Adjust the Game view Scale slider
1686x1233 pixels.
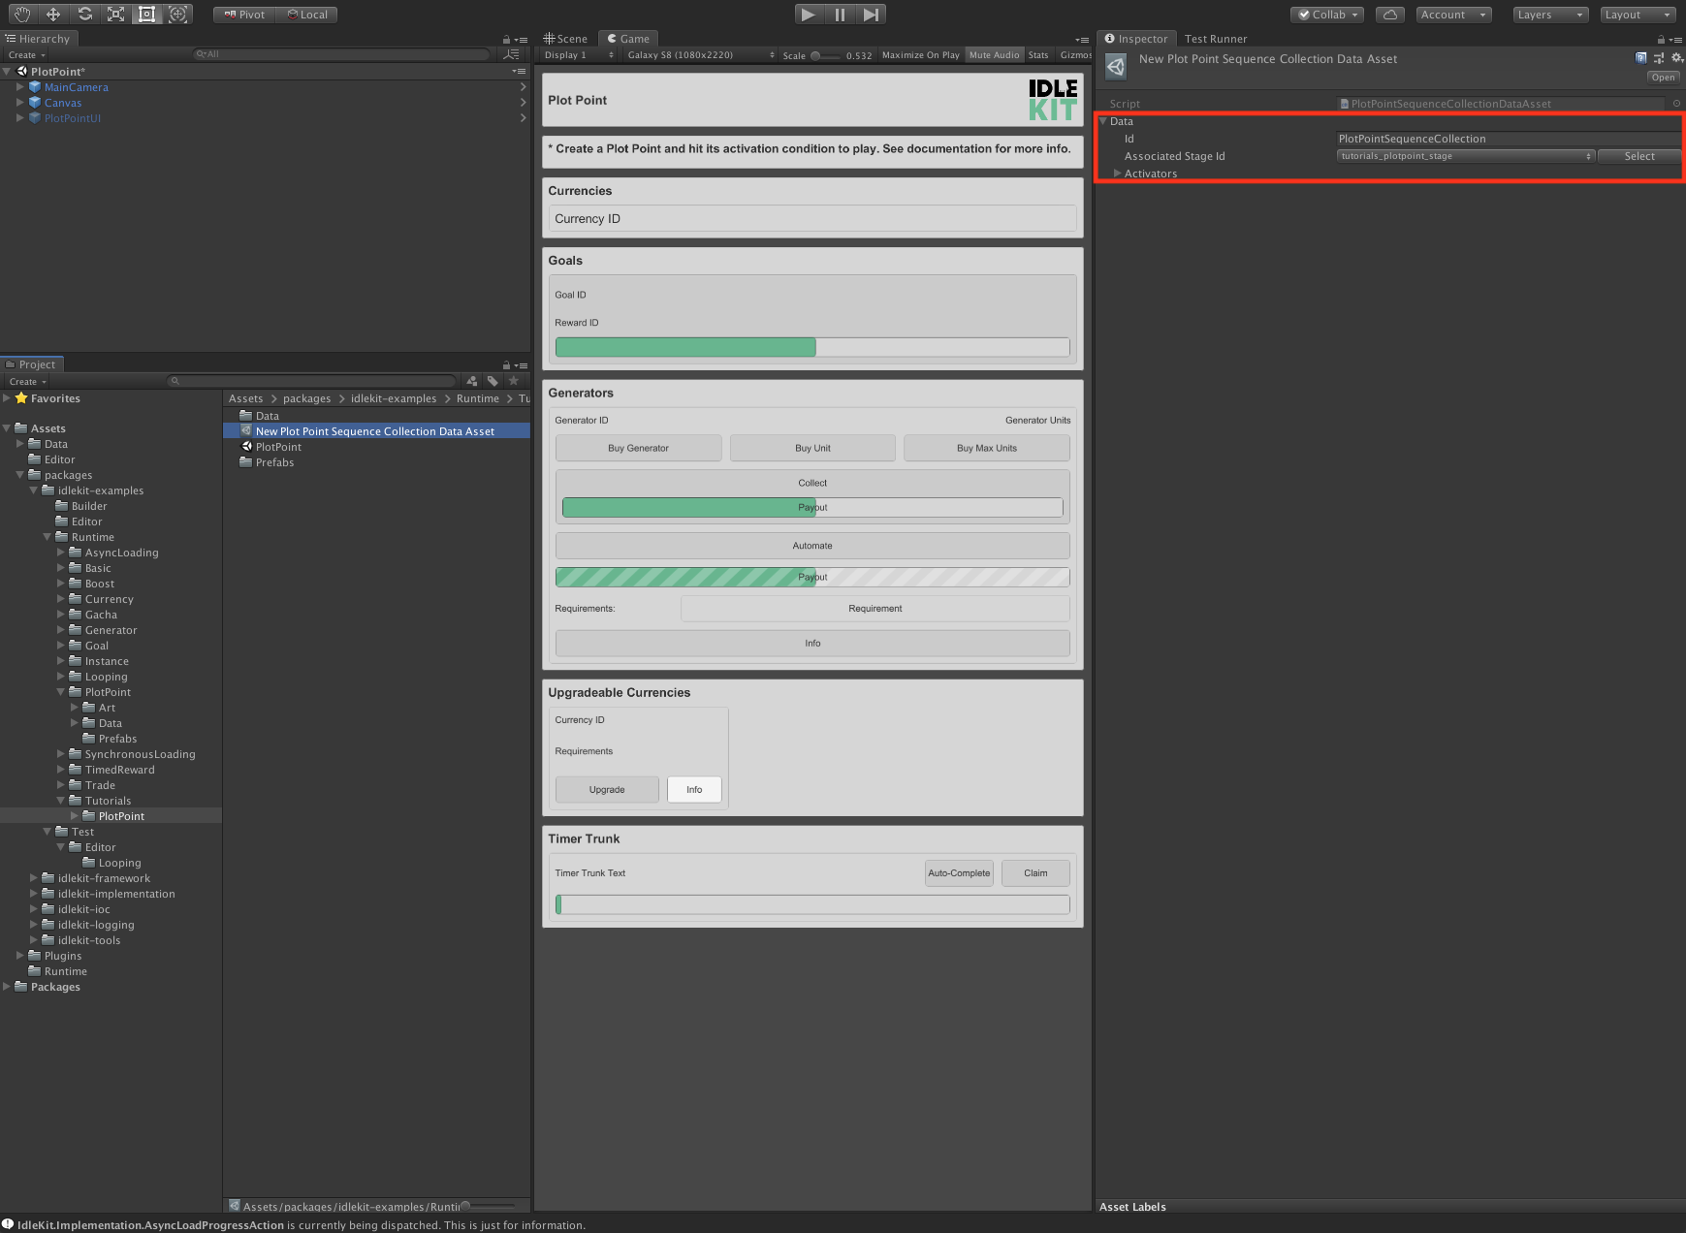click(x=817, y=55)
